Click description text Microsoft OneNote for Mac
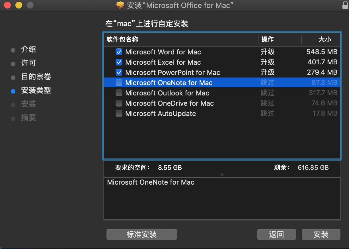 (x=151, y=182)
